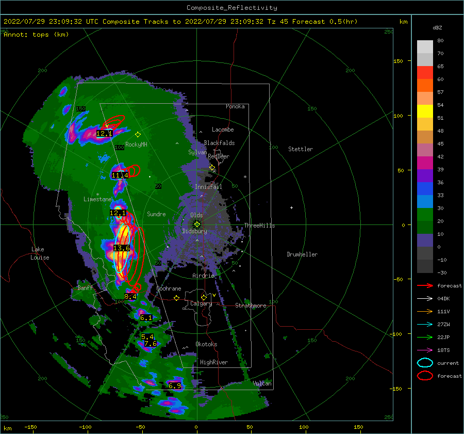This screenshot has width=464, height=434.
Task: Click the Banff label
Action: tap(85, 287)
